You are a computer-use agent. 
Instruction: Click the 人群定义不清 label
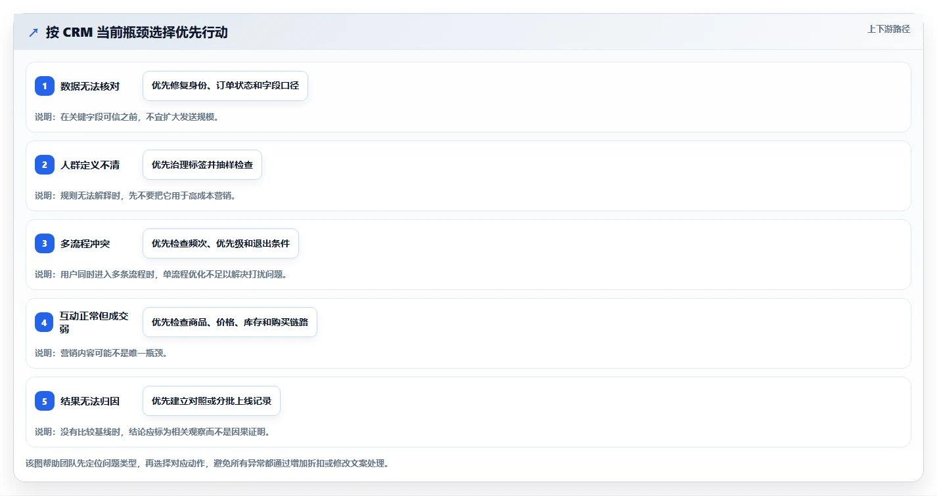[90, 165]
